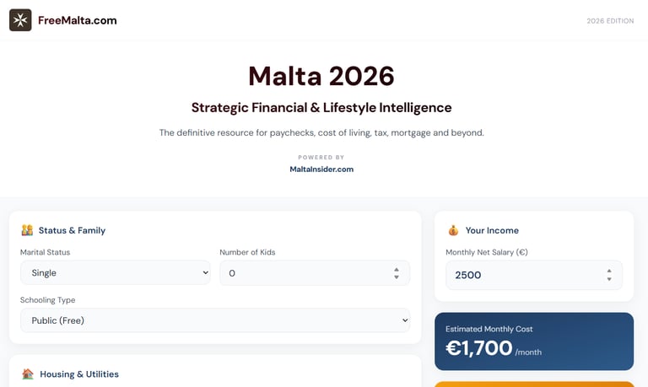Increase Number of Kids with up arrow

tap(397, 270)
